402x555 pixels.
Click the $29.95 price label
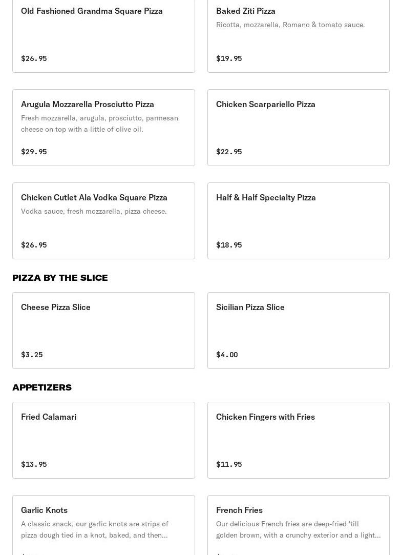coord(34,152)
